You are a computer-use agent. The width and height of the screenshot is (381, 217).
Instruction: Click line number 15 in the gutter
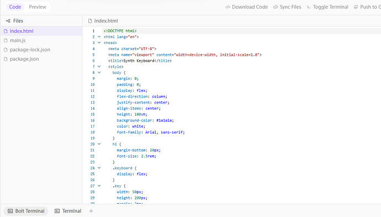click(93, 115)
